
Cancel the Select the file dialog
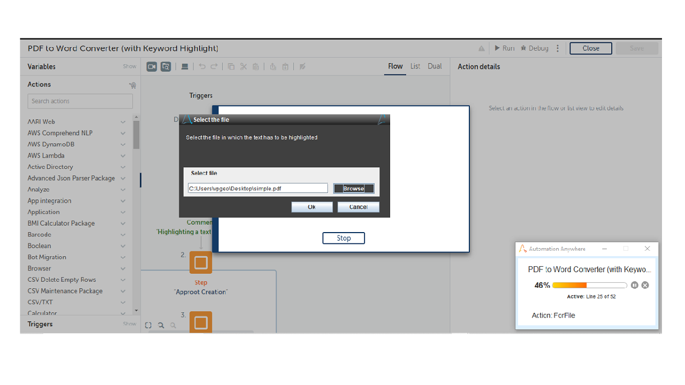358,207
